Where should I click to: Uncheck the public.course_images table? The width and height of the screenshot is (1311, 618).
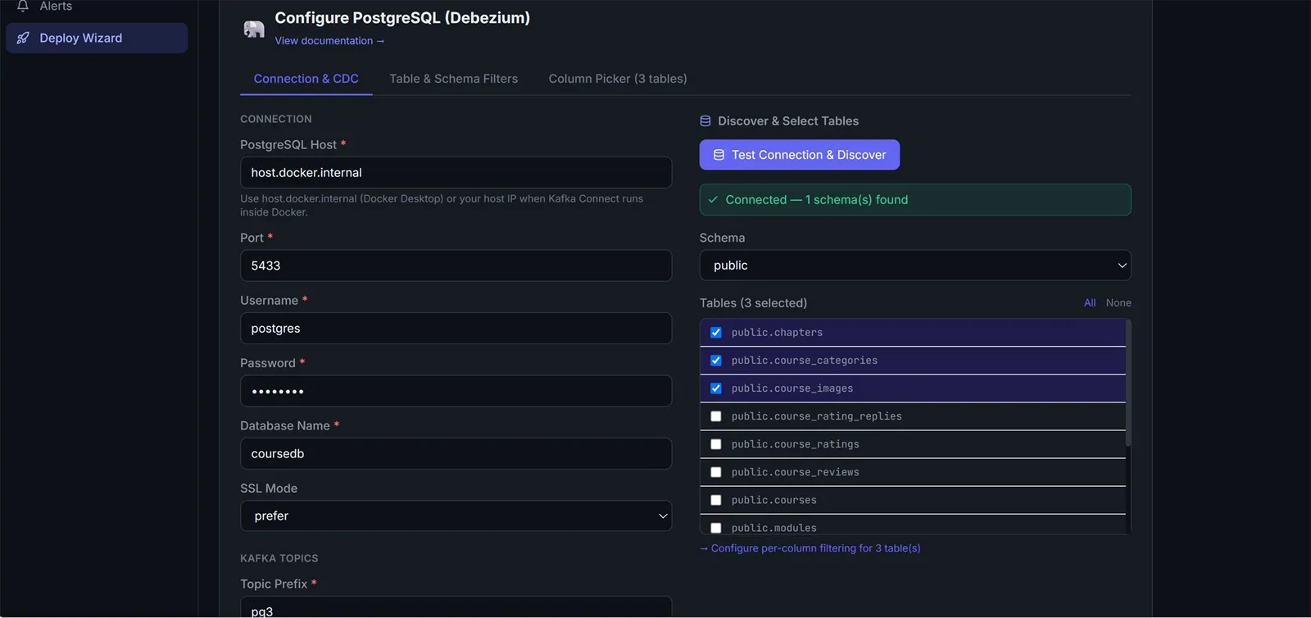(x=716, y=389)
